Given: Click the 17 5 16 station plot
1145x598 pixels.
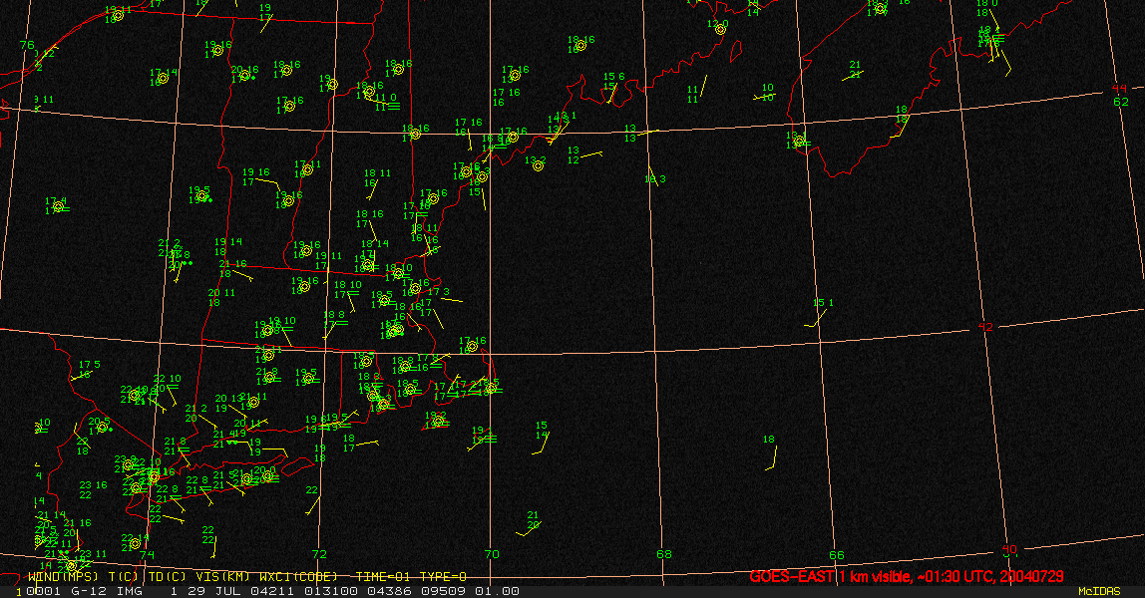Looking at the screenshot, I should pos(86,370).
